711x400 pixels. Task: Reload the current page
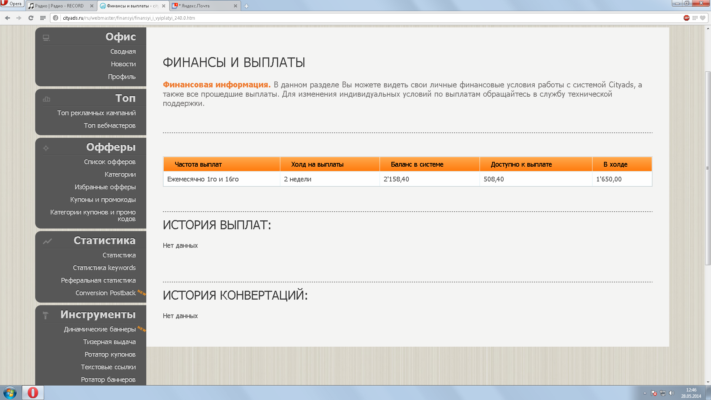tap(31, 18)
